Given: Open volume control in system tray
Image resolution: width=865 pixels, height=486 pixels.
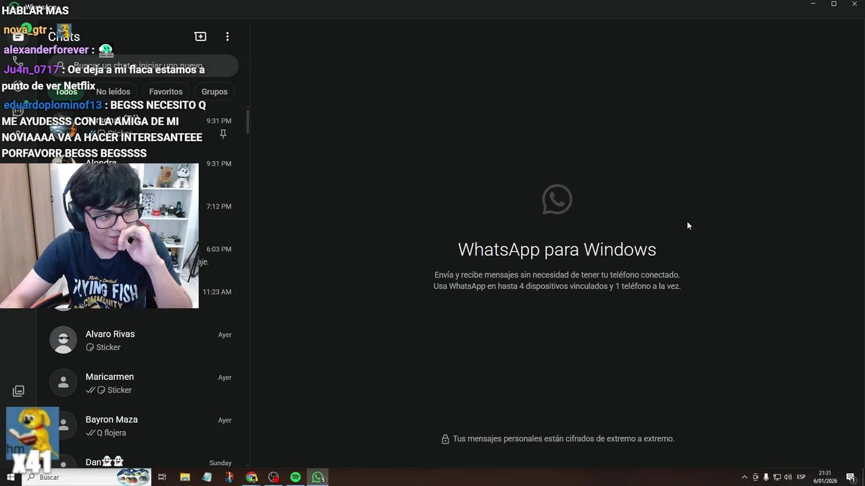Looking at the screenshot, I should (x=787, y=477).
